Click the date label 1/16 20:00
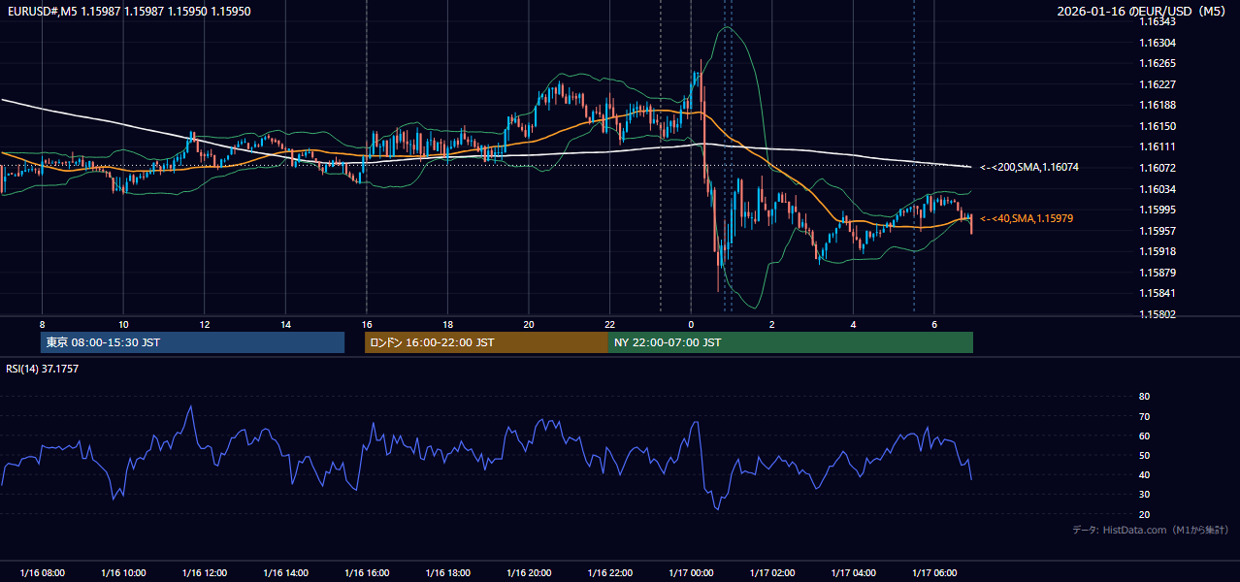The height and width of the screenshot is (582, 1240). click(x=529, y=573)
